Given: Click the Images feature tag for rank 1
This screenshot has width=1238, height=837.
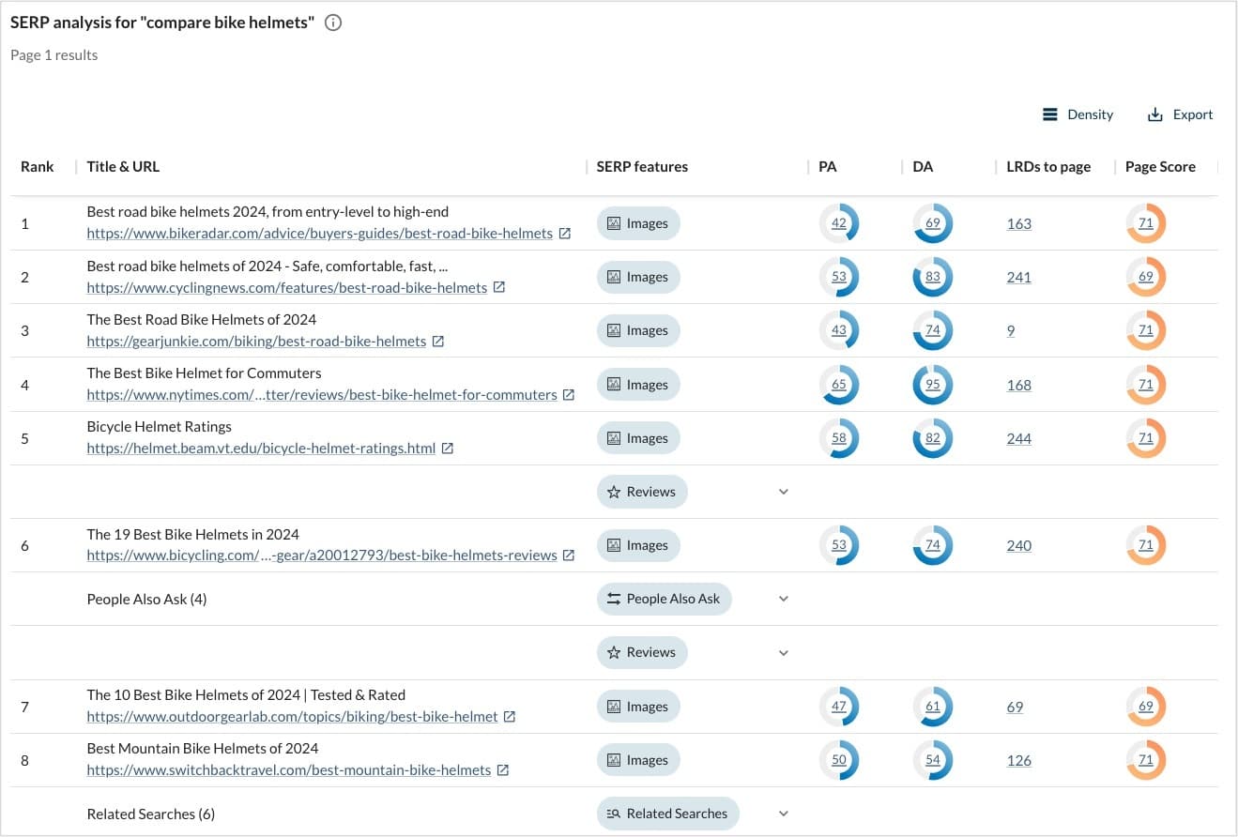Looking at the screenshot, I should [638, 223].
